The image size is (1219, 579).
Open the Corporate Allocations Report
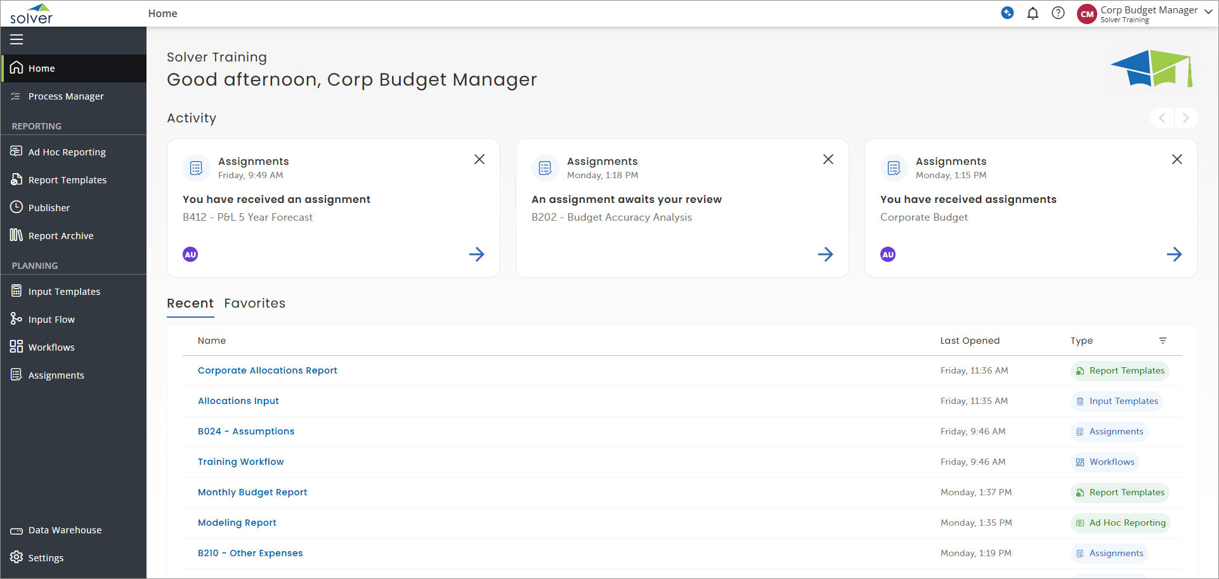267,370
